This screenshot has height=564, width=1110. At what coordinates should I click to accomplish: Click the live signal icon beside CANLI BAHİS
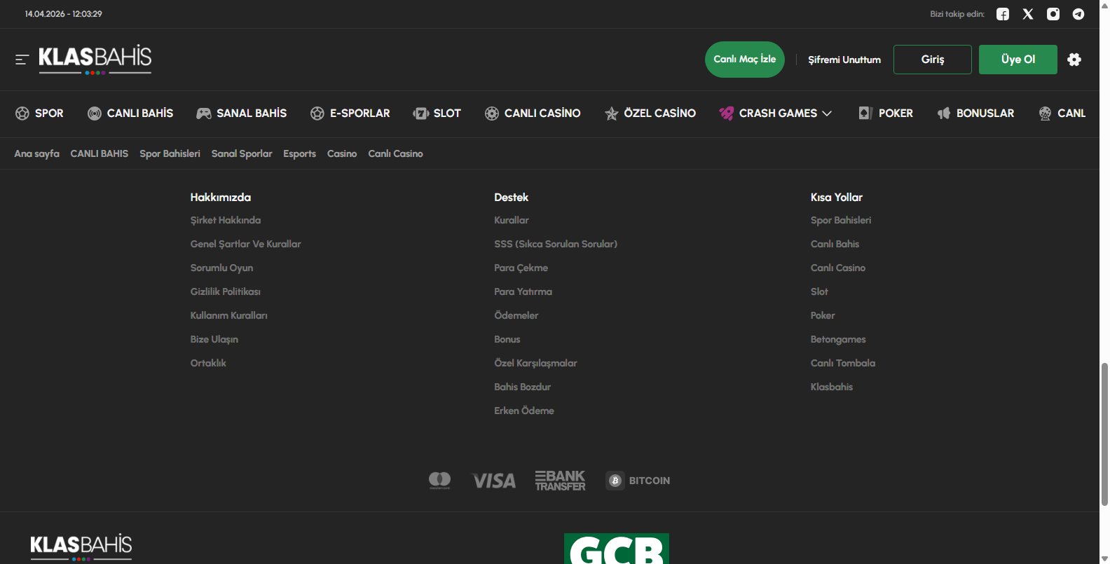pyautogui.click(x=95, y=114)
